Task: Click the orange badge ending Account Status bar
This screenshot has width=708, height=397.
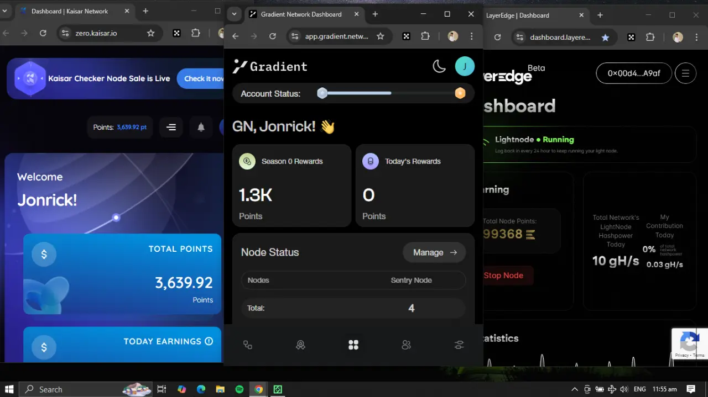Action: click(x=460, y=93)
